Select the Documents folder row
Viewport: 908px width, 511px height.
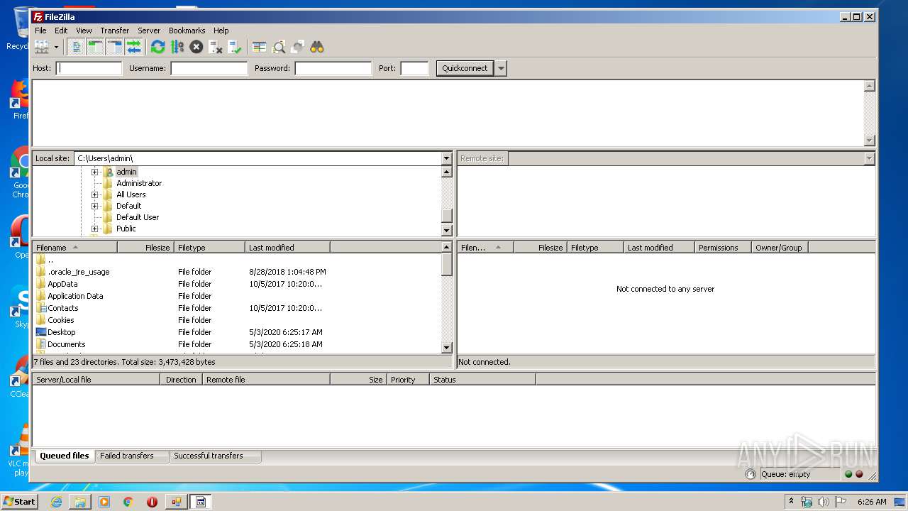coord(237,344)
